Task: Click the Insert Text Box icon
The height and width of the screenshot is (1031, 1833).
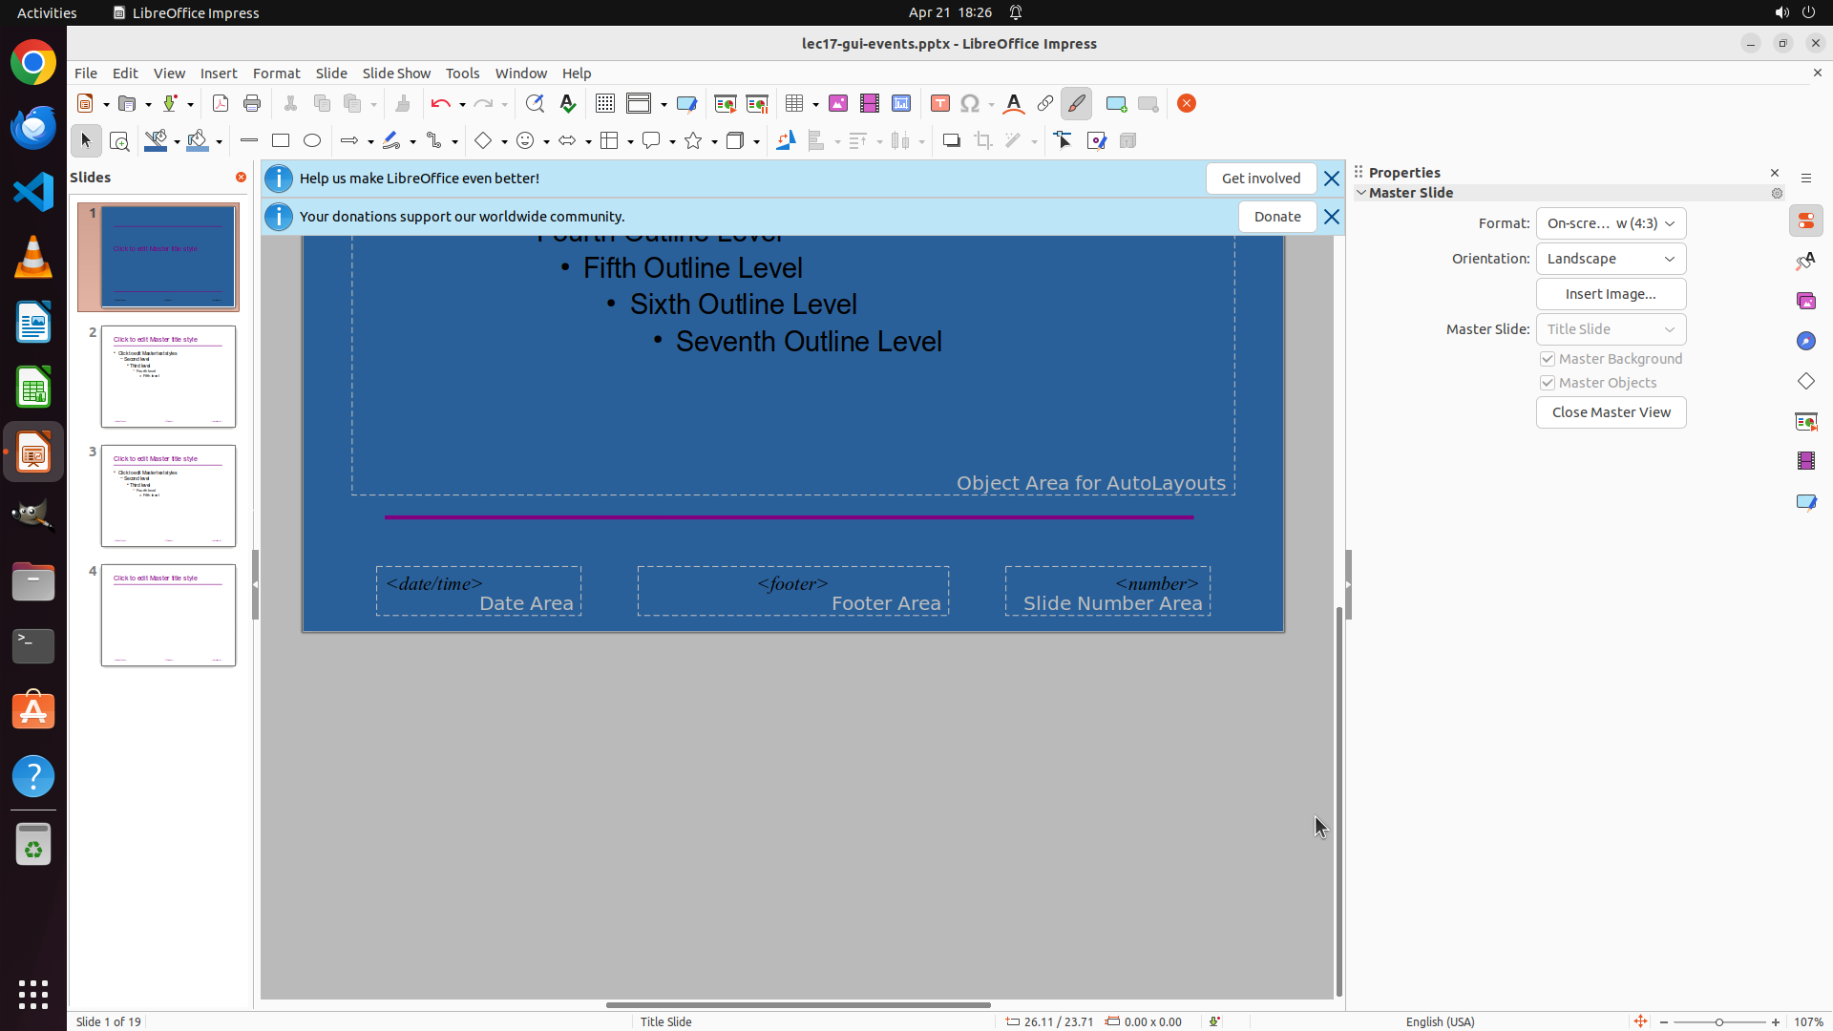Action: (939, 104)
